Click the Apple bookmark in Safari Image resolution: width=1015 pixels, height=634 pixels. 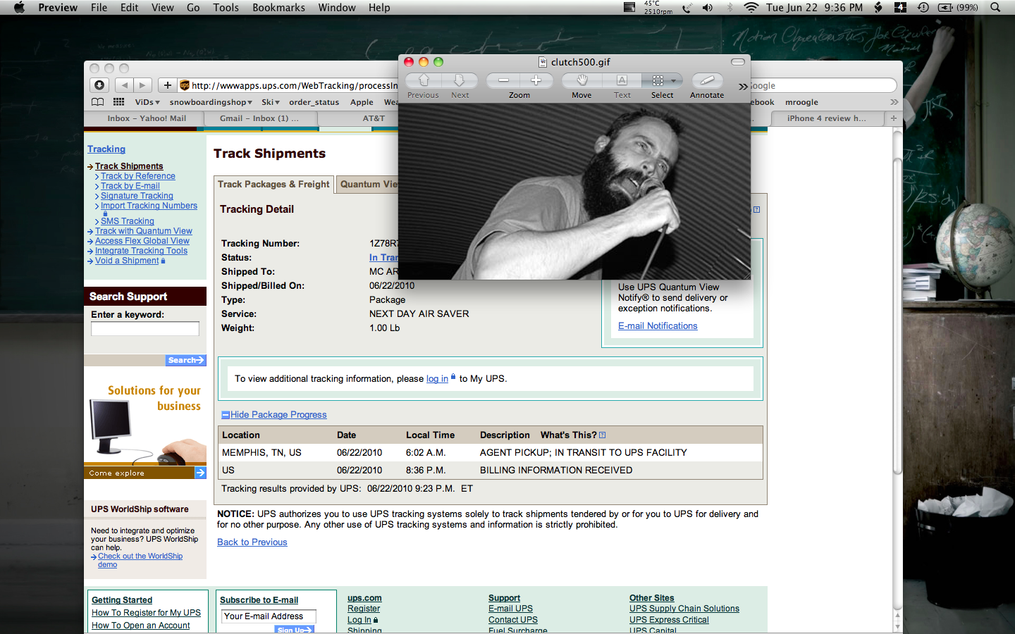362,102
